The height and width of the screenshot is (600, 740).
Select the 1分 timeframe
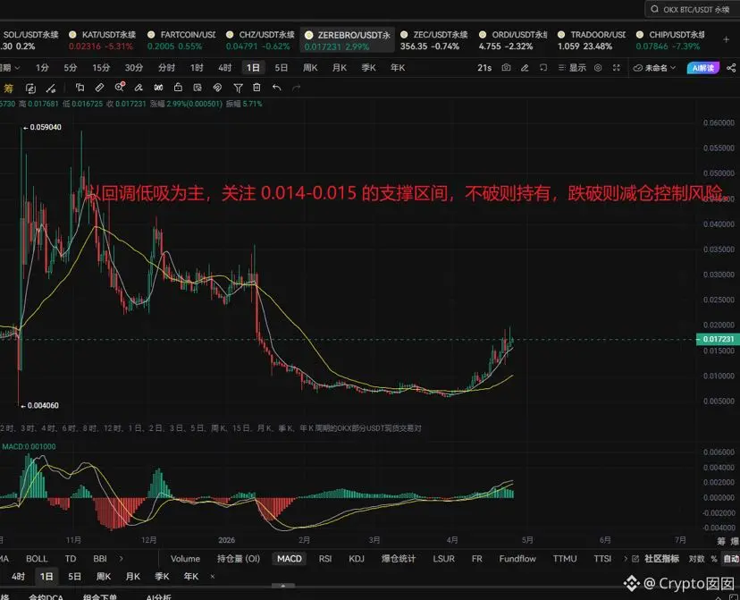[x=43, y=67]
